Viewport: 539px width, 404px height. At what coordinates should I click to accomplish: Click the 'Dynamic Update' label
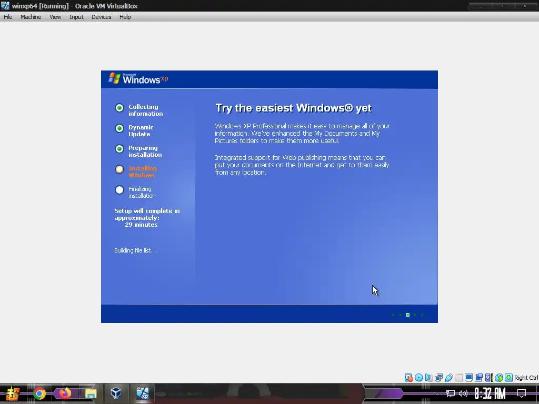click(141, 130)
